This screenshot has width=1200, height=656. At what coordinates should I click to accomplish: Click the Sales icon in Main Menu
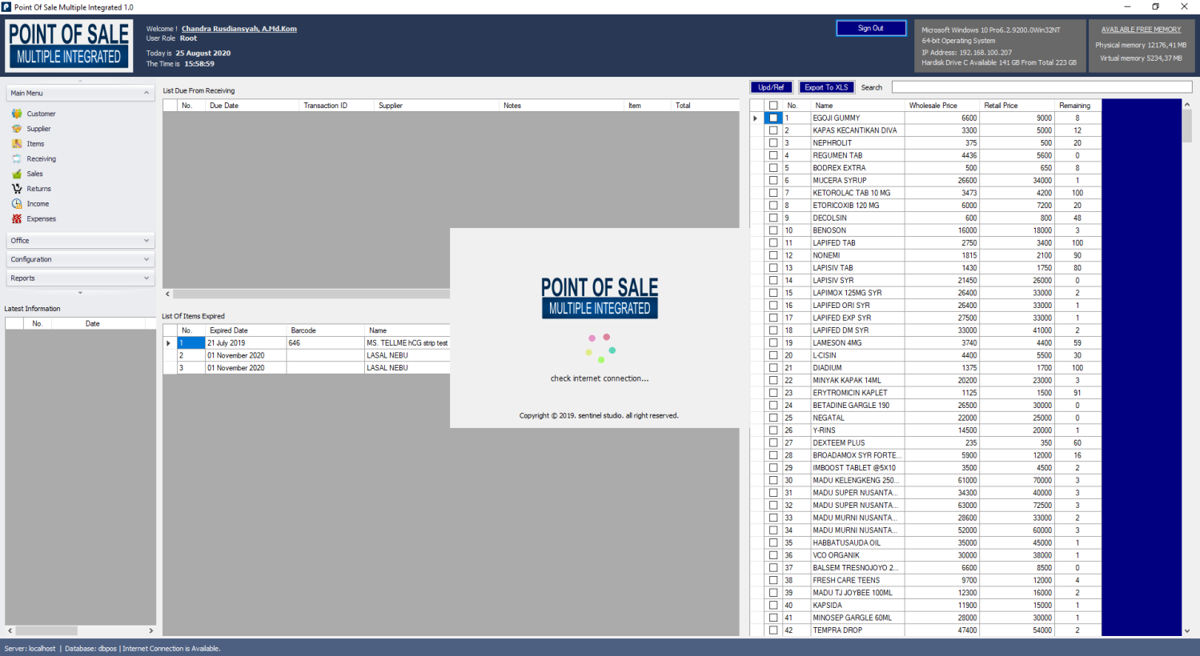click(17, 174)
